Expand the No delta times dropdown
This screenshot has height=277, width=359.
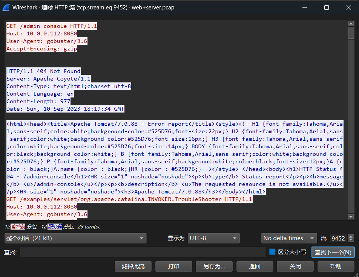289,238
